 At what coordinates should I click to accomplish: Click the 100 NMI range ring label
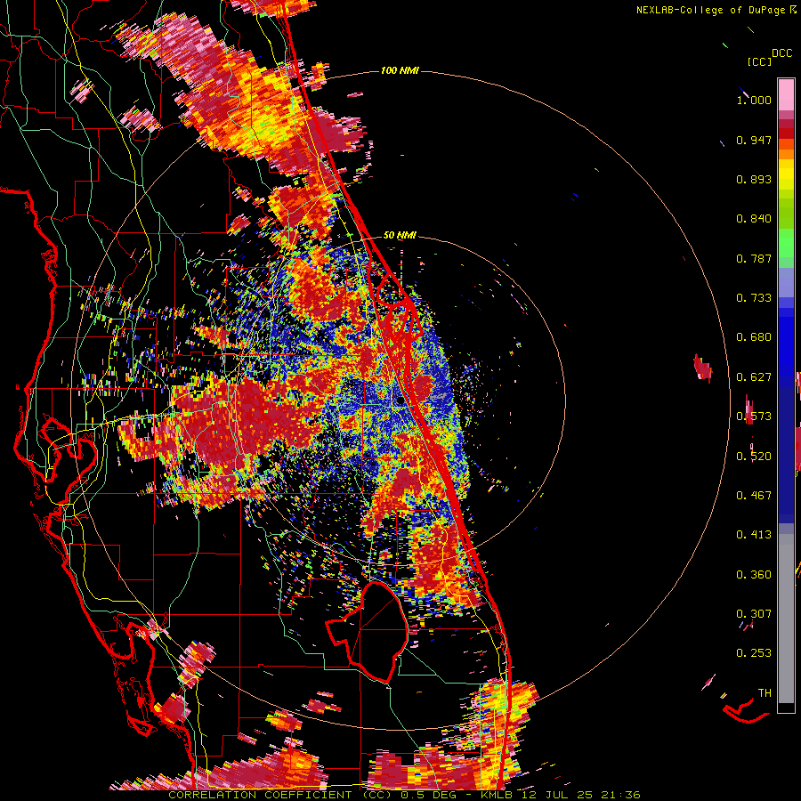400,70
